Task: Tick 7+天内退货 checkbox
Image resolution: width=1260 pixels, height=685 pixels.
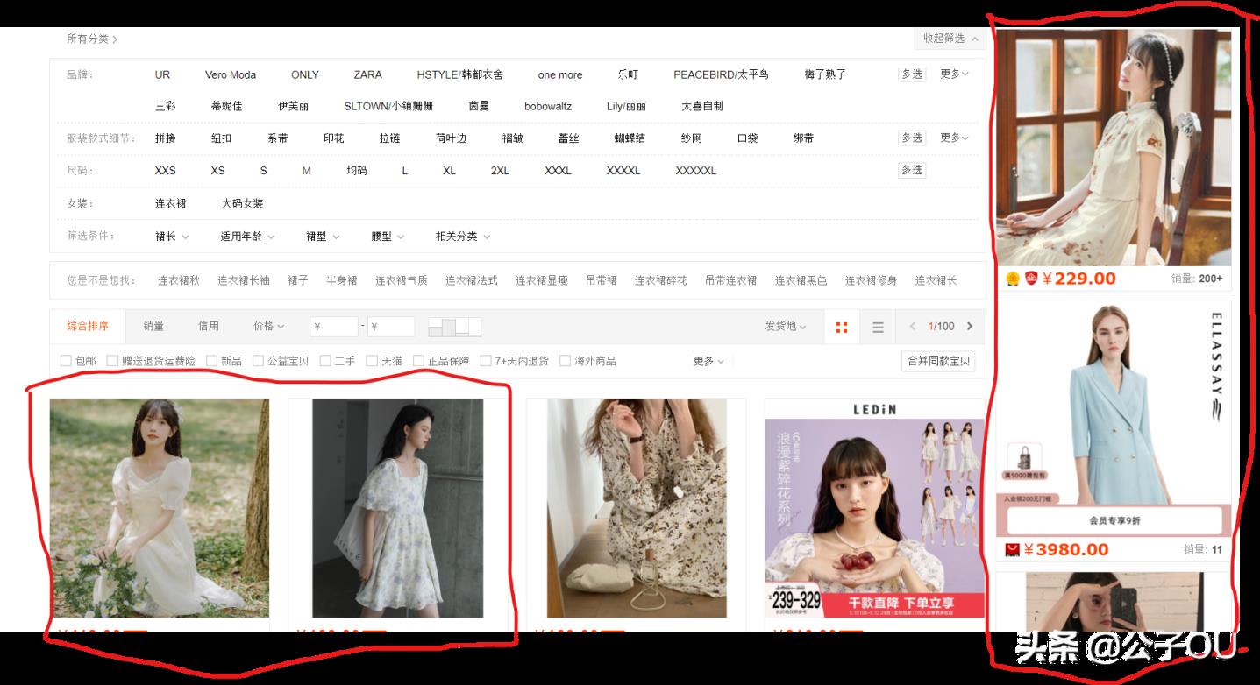Action: click(486, 361)
